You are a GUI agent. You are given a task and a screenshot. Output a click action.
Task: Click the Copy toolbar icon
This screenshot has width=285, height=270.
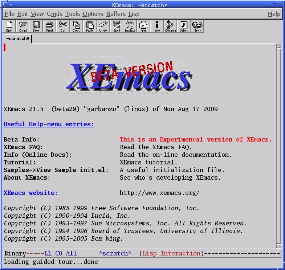pos(76,26)
